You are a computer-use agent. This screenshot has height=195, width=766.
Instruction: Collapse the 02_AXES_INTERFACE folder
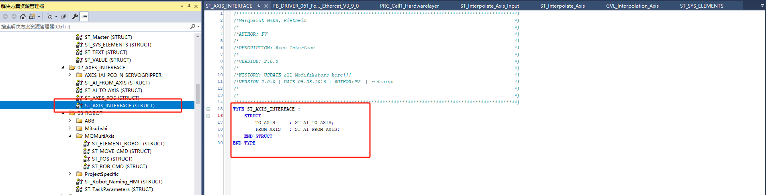click(x=63, y=67)
